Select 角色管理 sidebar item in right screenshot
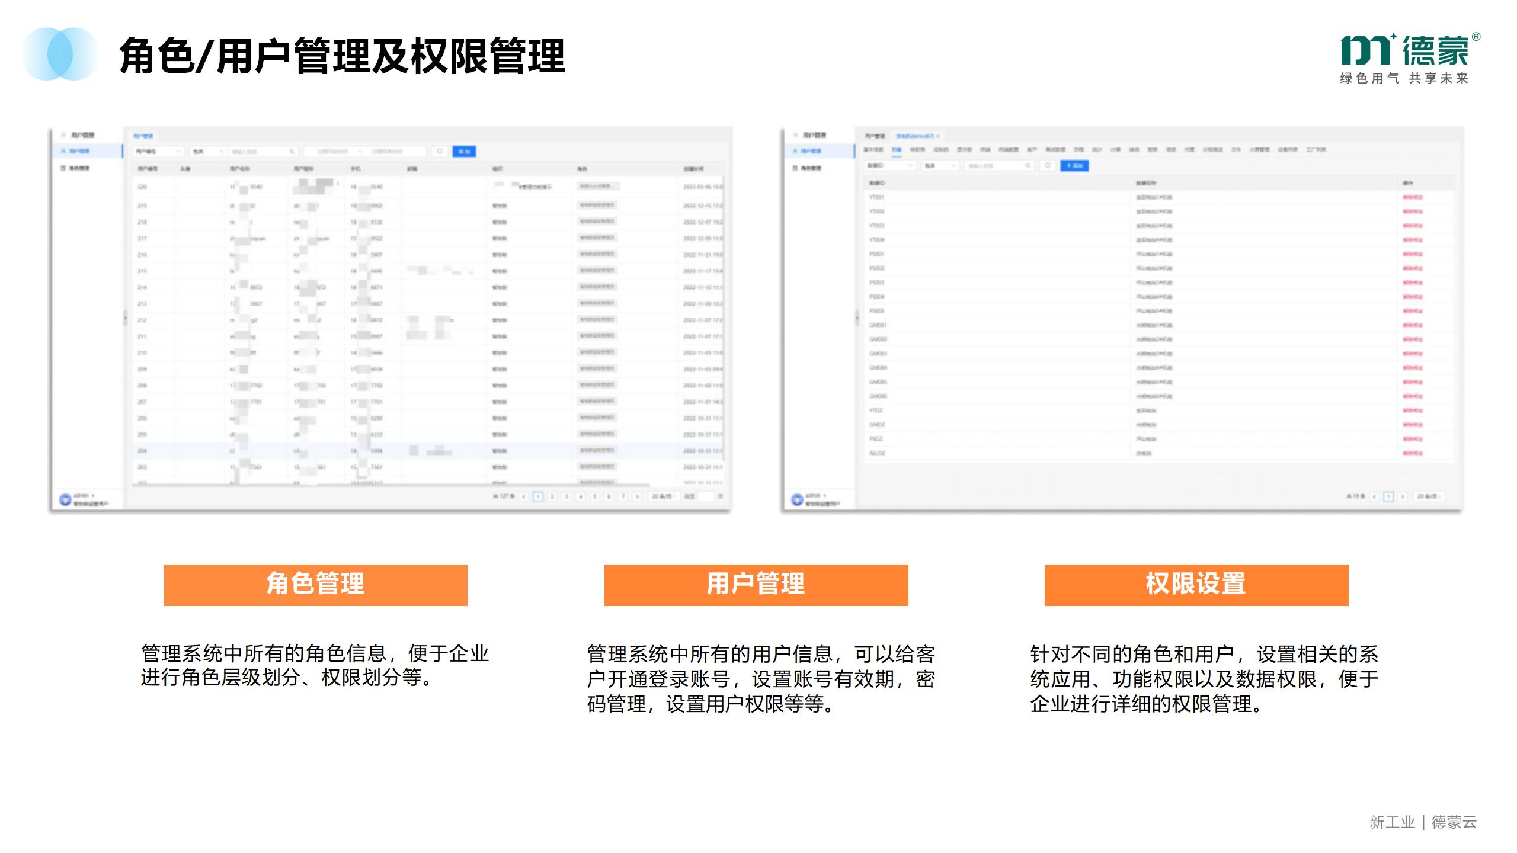The image size is (1517, 853). pos(820,168)
